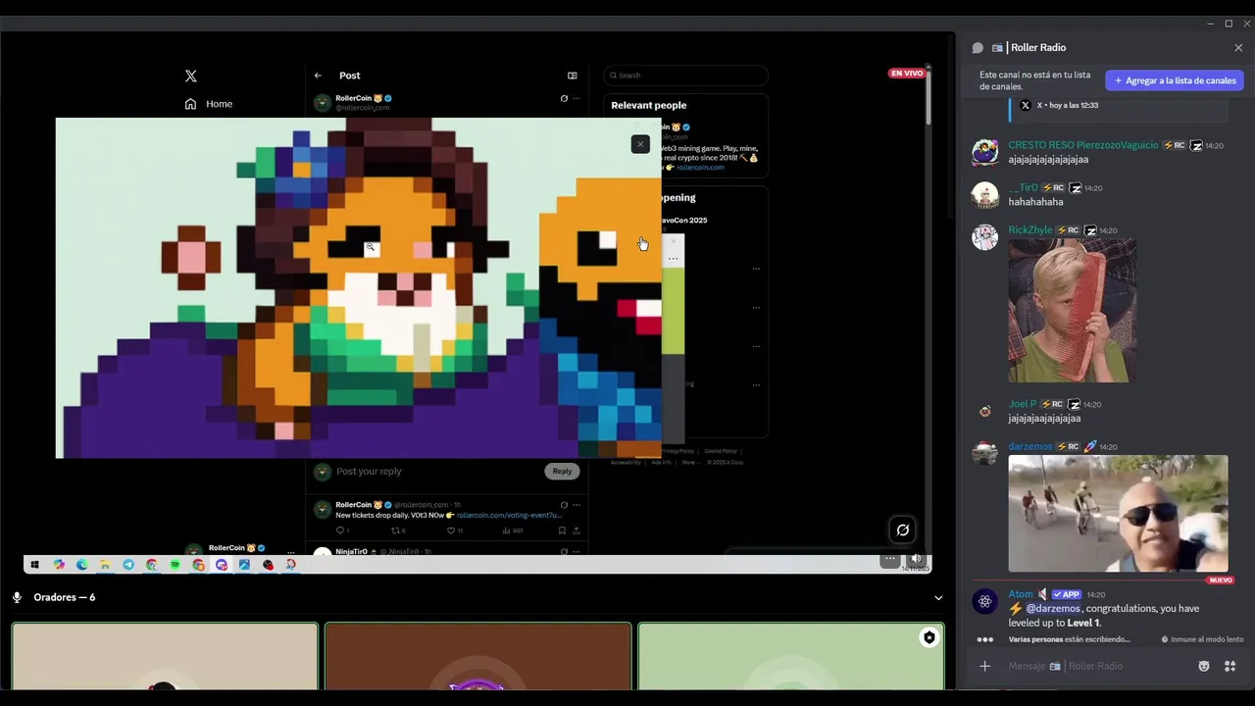Click the RollerCoin avatar in the Post header
Image resolution: width=1255 pixels, height=706 pixels.
click(x=322, y=103)
